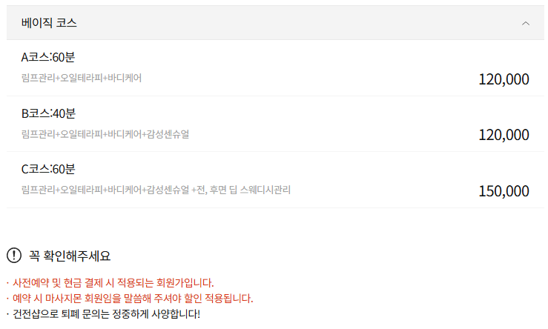Select the C코스:60분 course title
Image resolution: width=548 pixels, height=329 pixels.
point(48,169)
